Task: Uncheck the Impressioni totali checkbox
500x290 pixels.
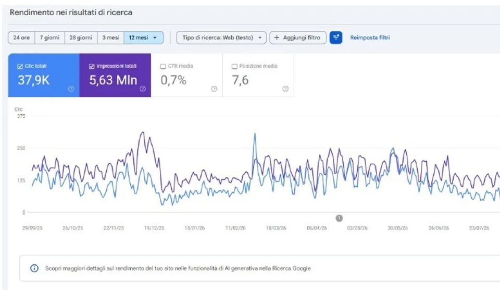Action: pos(92,66)
